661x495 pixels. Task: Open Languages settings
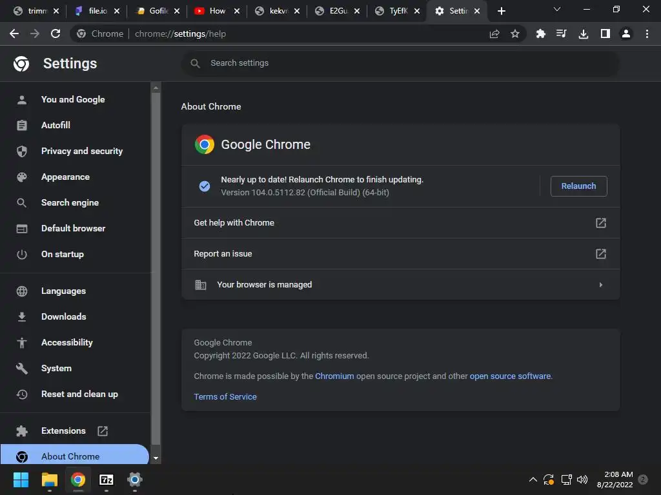coord(63,291)
